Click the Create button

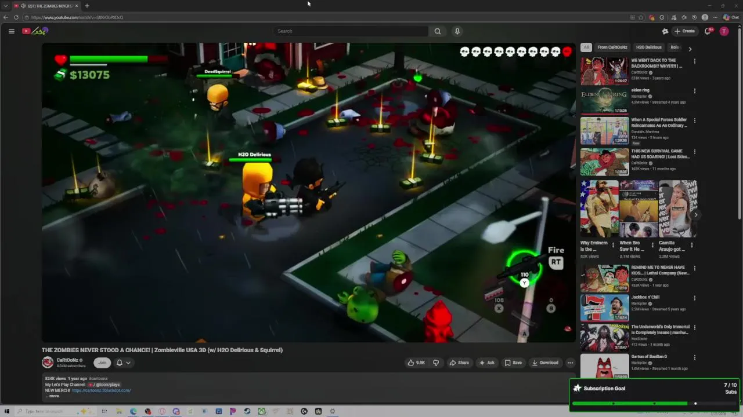coord(686,31)
